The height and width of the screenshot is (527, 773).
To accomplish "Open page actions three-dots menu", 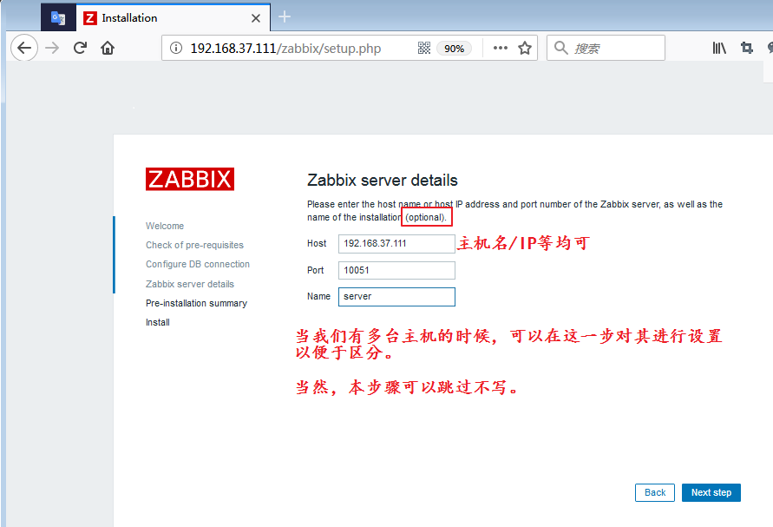I will (501, 49).
